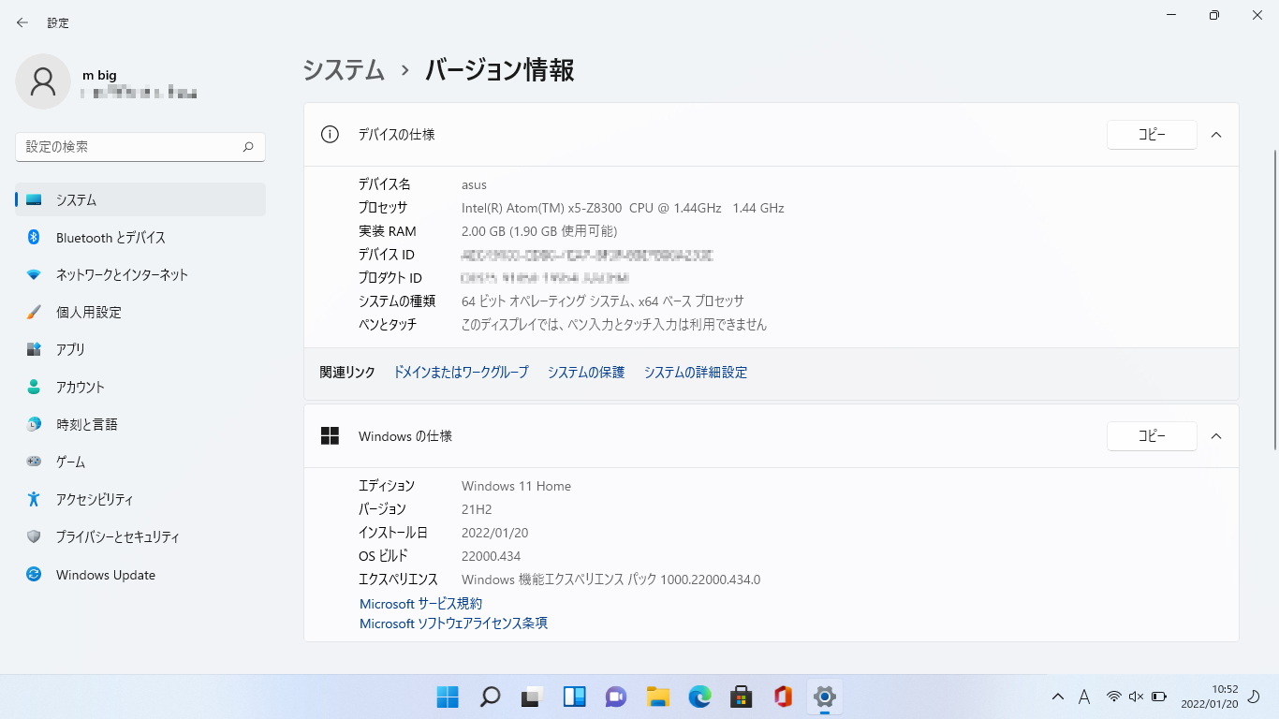Open システムの保護 link
This screenshot has width=1279, height=719.
click(x=586, y=373)
